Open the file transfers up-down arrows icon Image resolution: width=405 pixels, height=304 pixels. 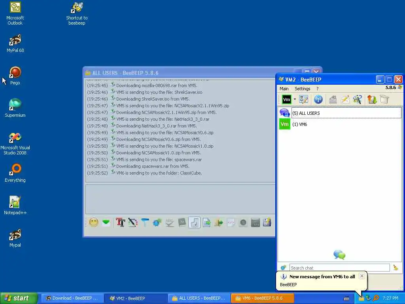[x=372, y=99]
